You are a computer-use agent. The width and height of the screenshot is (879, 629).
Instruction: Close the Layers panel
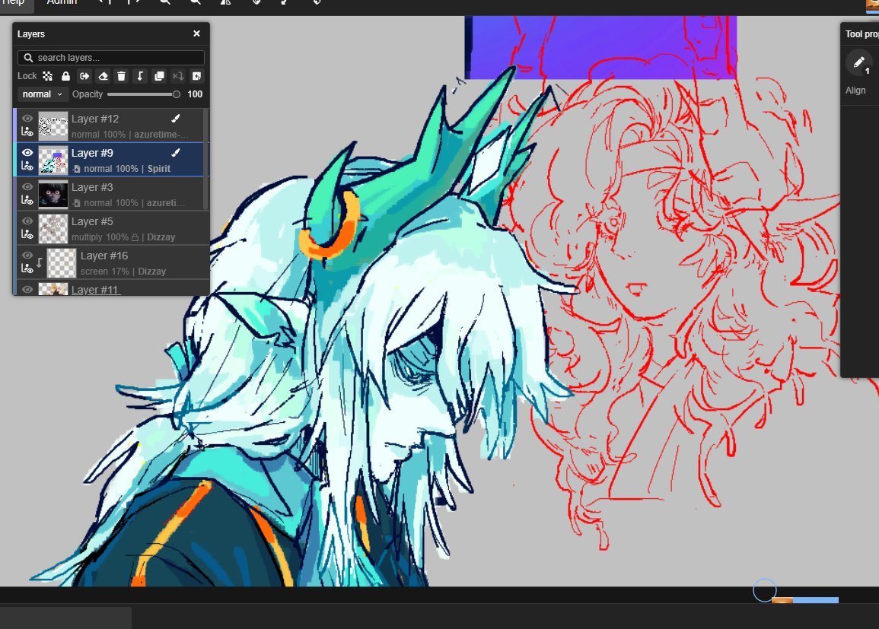(x=197, y=33)
